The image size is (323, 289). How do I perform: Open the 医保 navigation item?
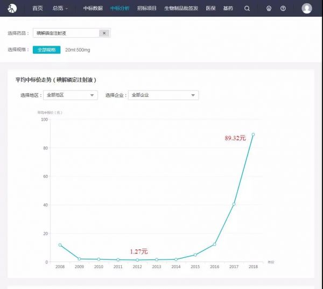pyautogui.click(x=210, y=9)
